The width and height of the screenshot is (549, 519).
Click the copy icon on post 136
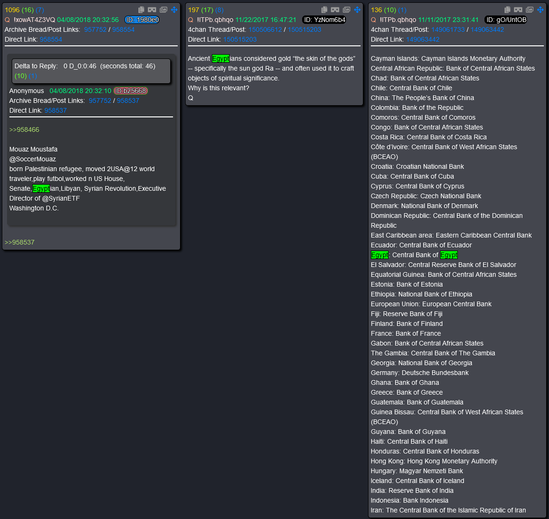(x=507, y=10)
